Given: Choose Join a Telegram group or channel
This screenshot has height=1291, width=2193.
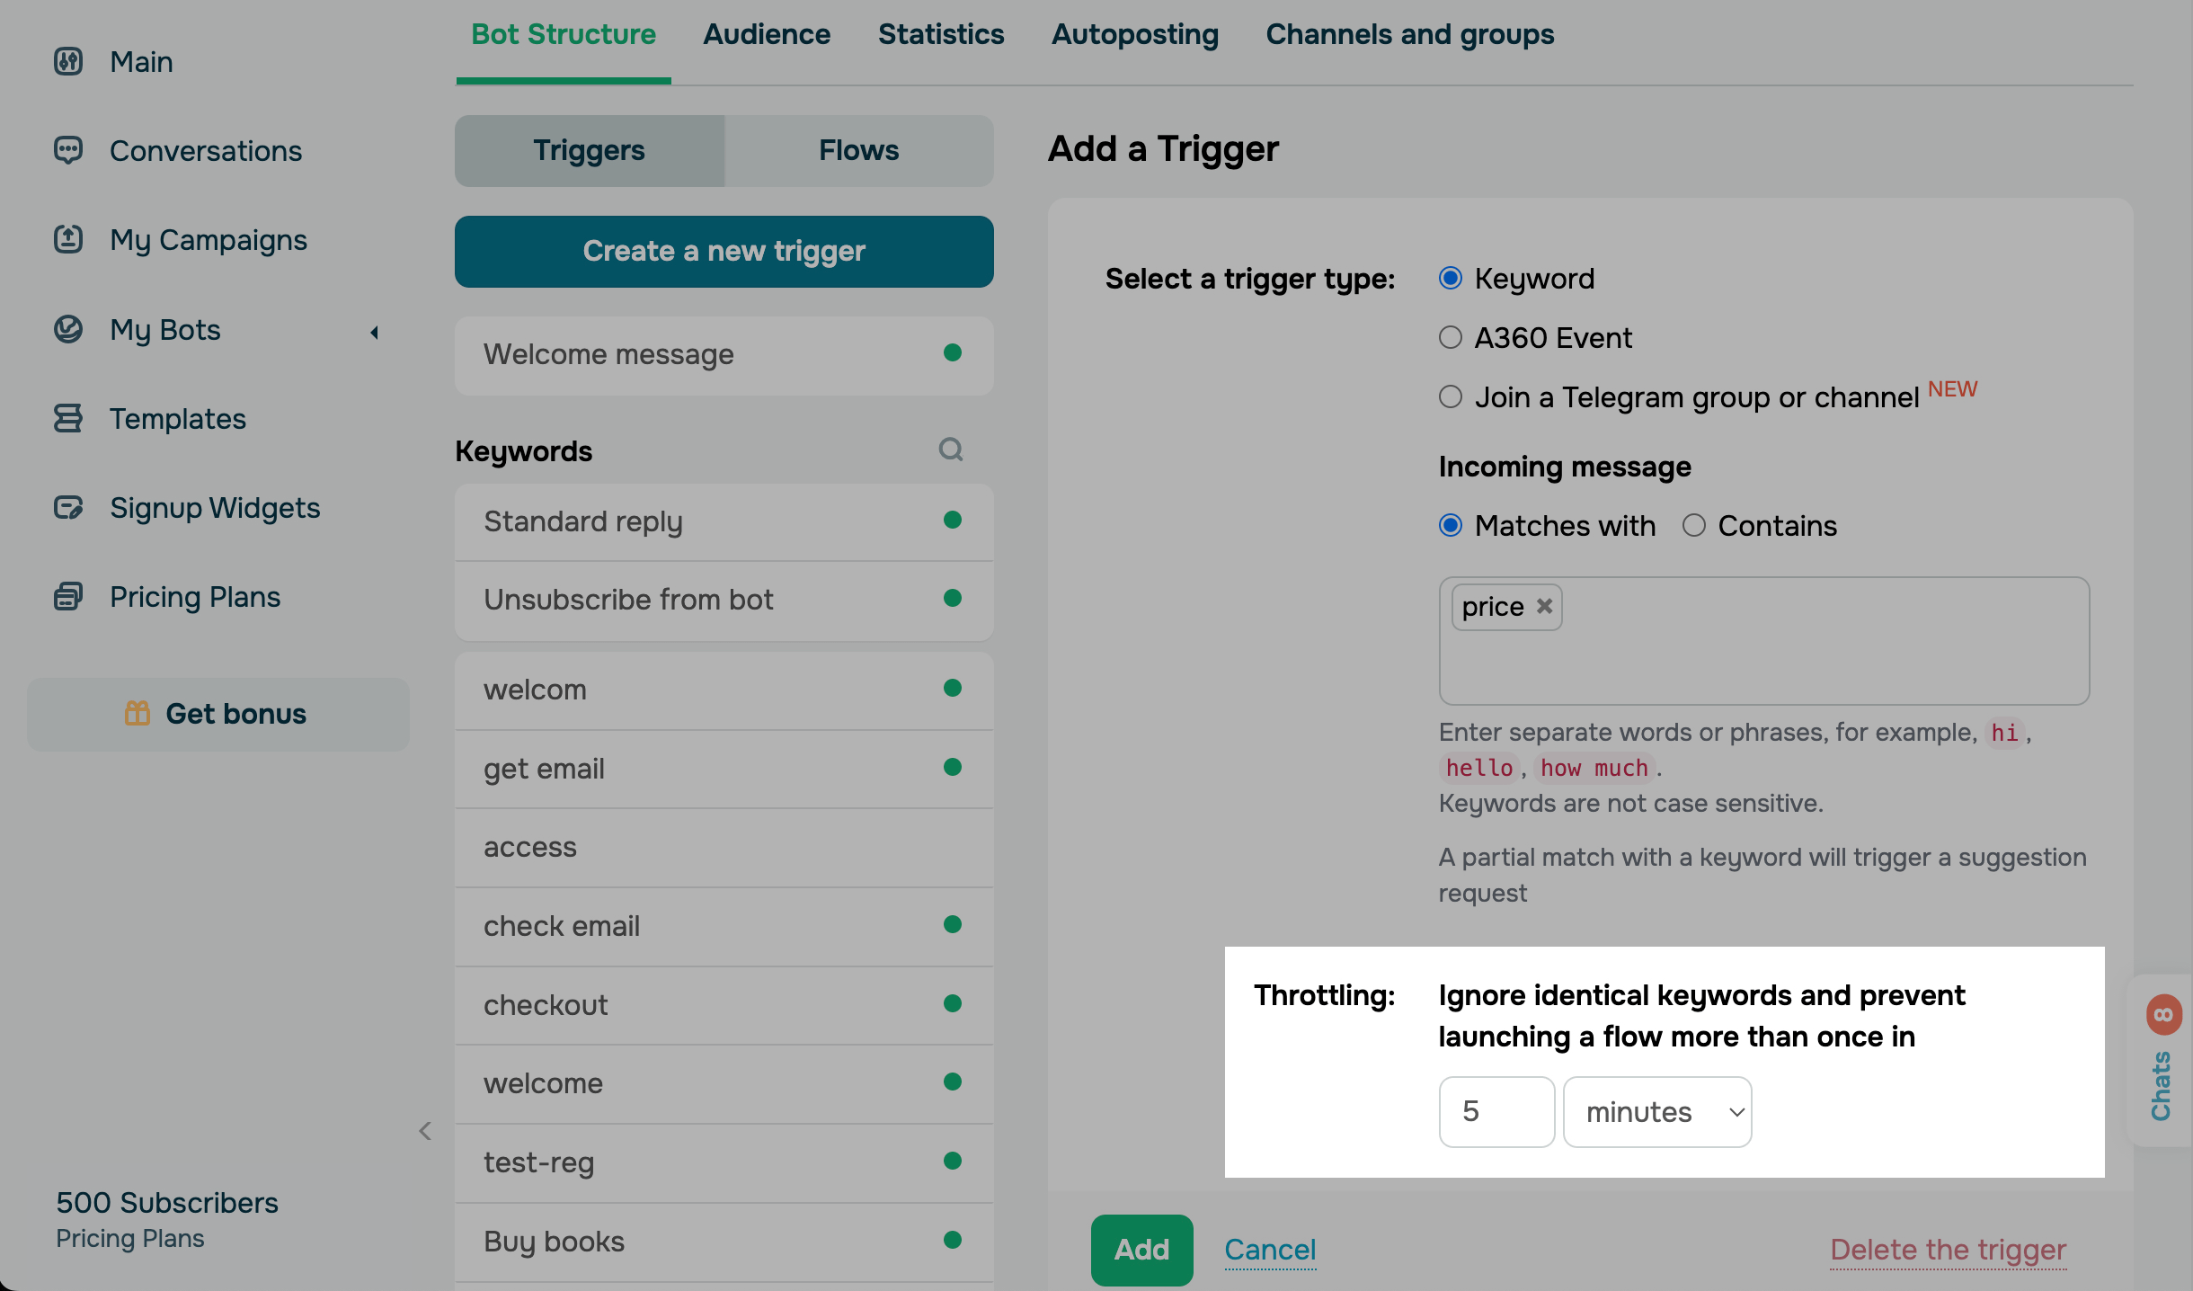Looking at the screenshot, I should [1451, 396].
